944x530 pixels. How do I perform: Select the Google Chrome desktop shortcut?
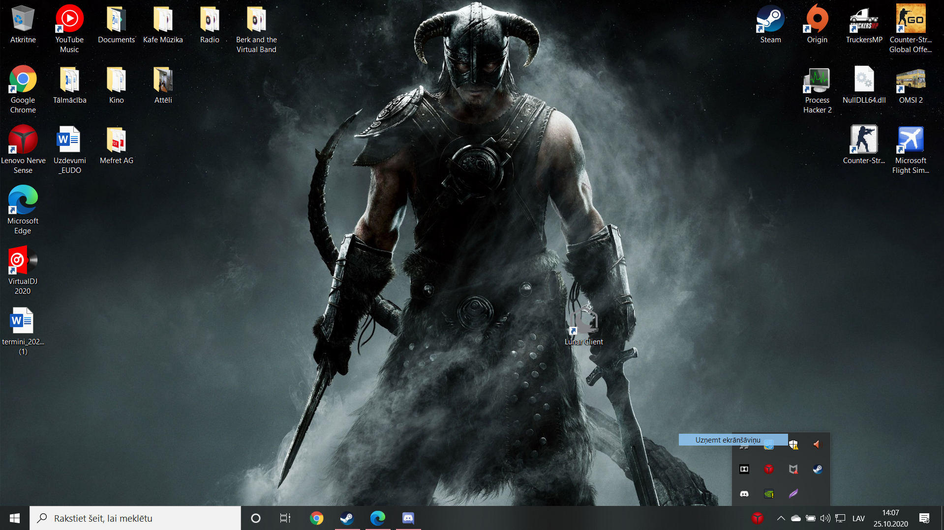click(23, 89)
